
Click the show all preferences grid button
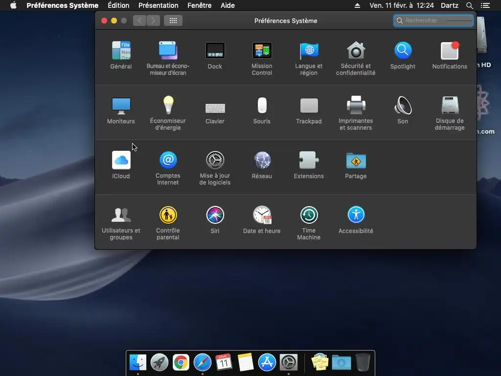173,21
